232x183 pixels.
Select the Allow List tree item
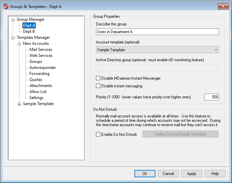pos(38,92)
